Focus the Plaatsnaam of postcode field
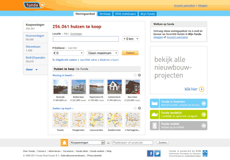This screenshot has height=160, width=230. click(133, 143)
